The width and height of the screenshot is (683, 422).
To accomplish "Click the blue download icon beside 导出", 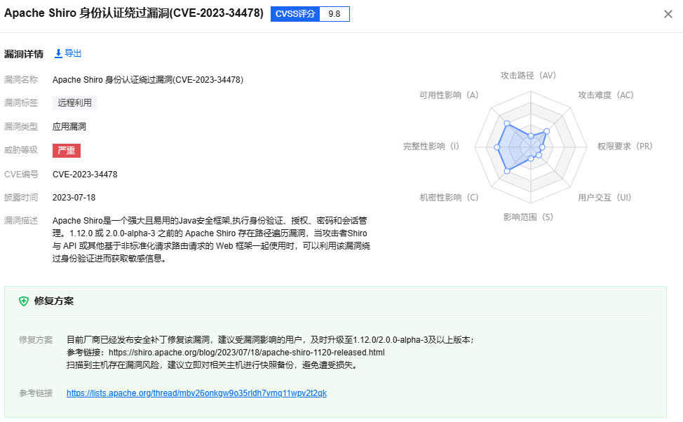I will point(58,53).
